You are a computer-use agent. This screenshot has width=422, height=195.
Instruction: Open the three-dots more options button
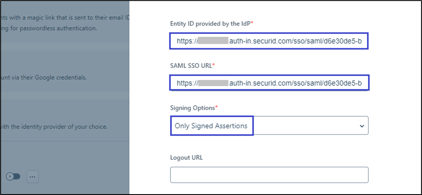click(32, 177)
